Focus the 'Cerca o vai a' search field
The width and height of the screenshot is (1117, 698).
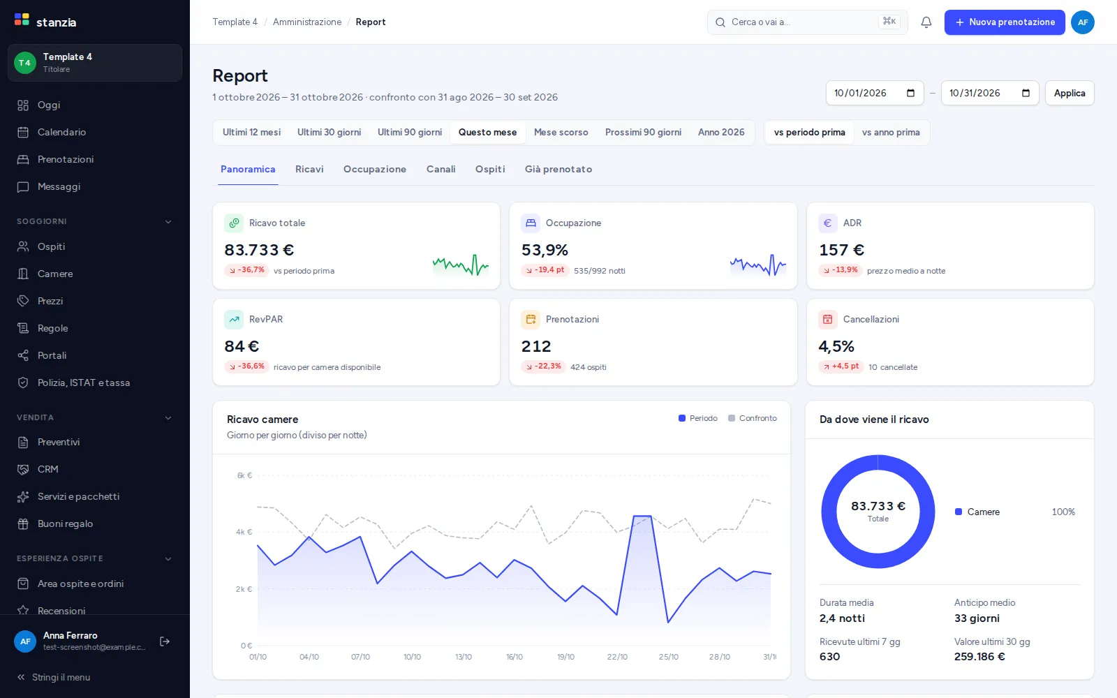coord(808,22)
